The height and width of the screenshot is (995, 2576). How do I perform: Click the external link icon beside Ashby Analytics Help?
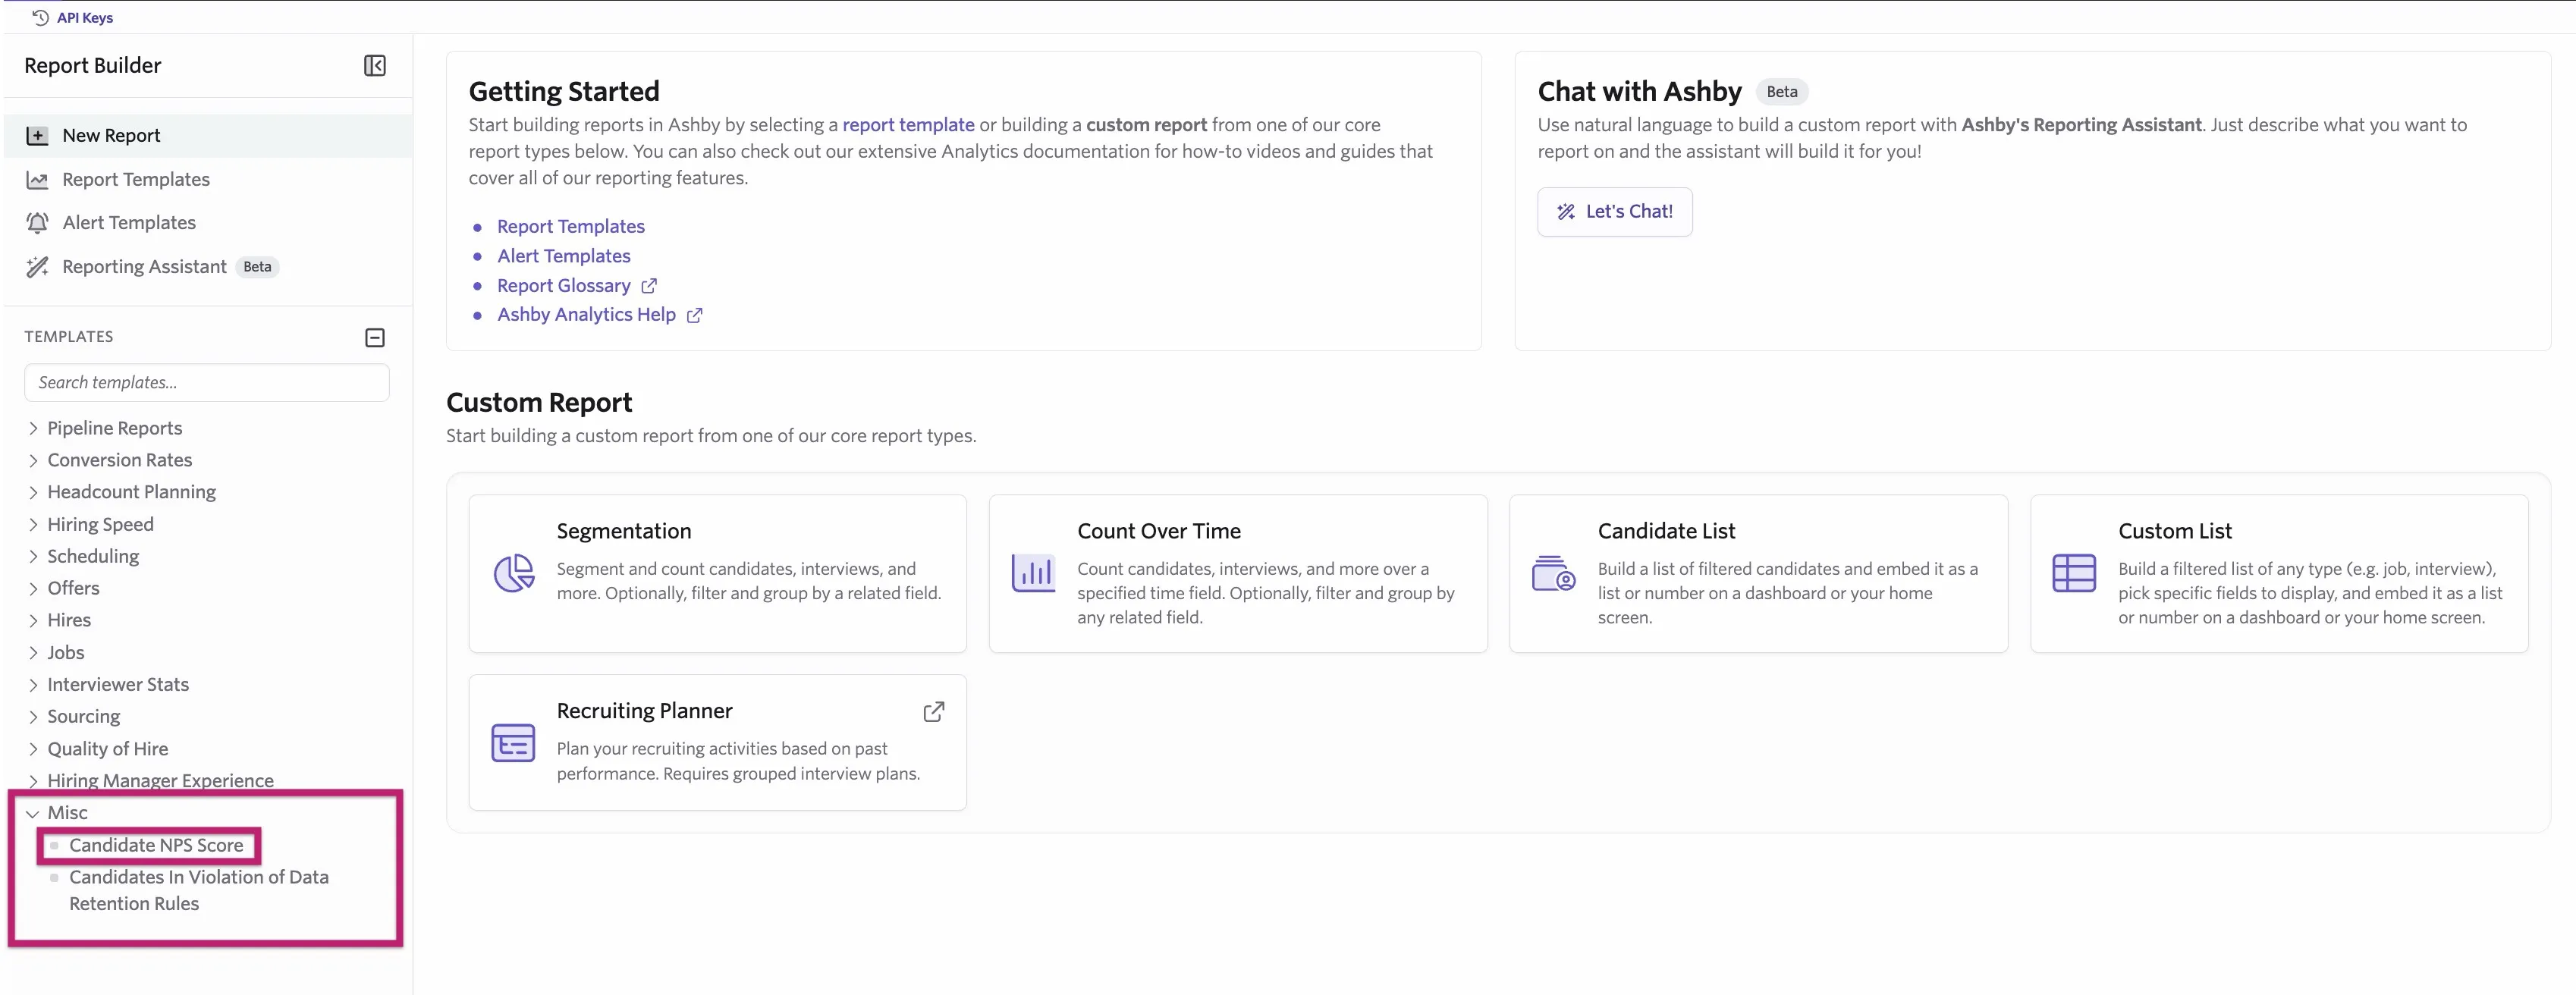pos(694,315)
